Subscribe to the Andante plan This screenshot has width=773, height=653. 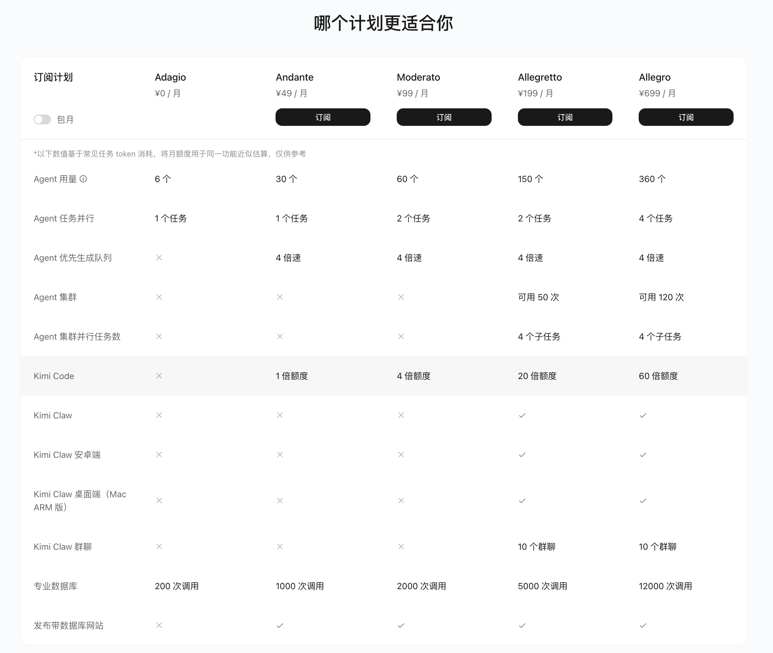tap(323, 117)
